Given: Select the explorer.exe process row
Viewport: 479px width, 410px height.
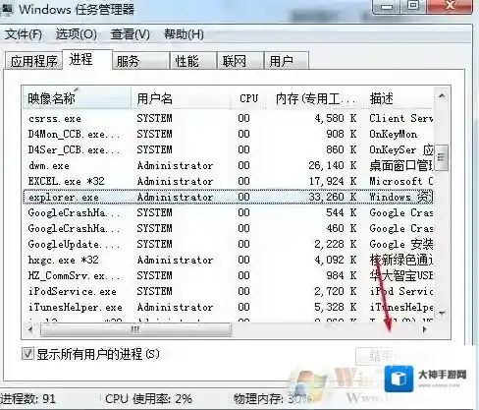Looking at the screenshot, I should [x=229, y=197].
